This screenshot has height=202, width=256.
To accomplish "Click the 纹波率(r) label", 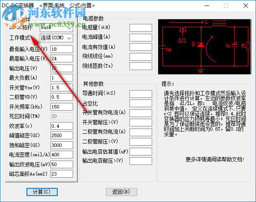I will click(x=21, y=126).
